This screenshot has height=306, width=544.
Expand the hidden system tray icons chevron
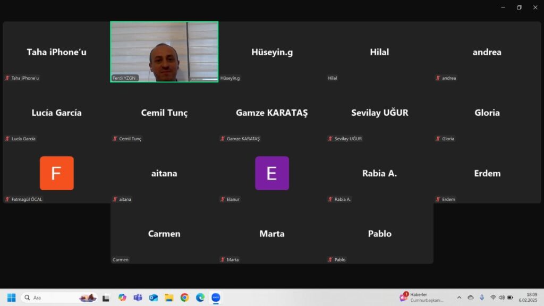point(459,297)
